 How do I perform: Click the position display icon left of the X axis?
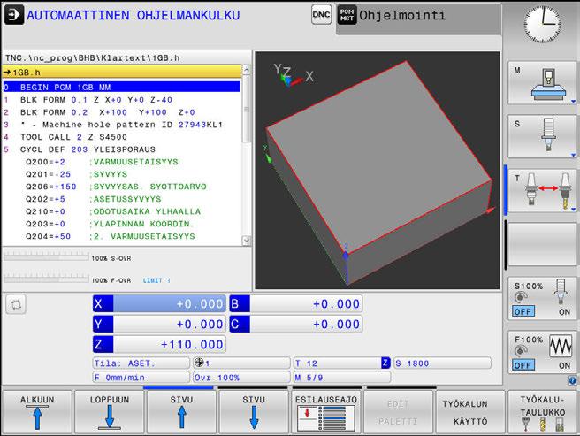(x=16, y=304)
